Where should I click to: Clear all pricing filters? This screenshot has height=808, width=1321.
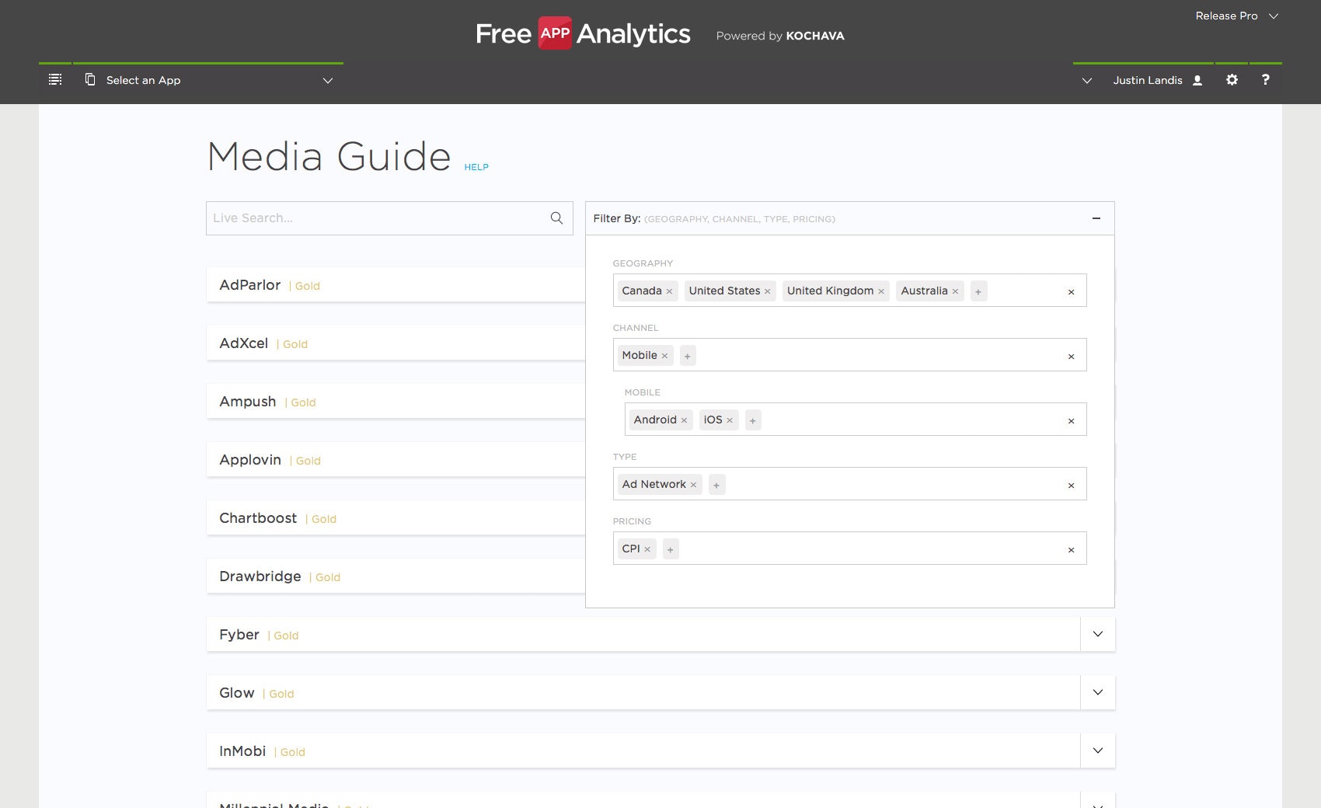(1071, 550)
